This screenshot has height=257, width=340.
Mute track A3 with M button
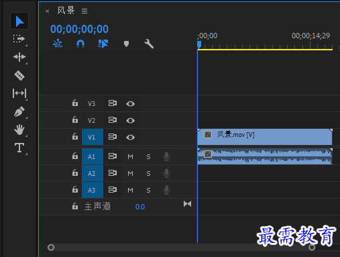(x=130, y=191)
